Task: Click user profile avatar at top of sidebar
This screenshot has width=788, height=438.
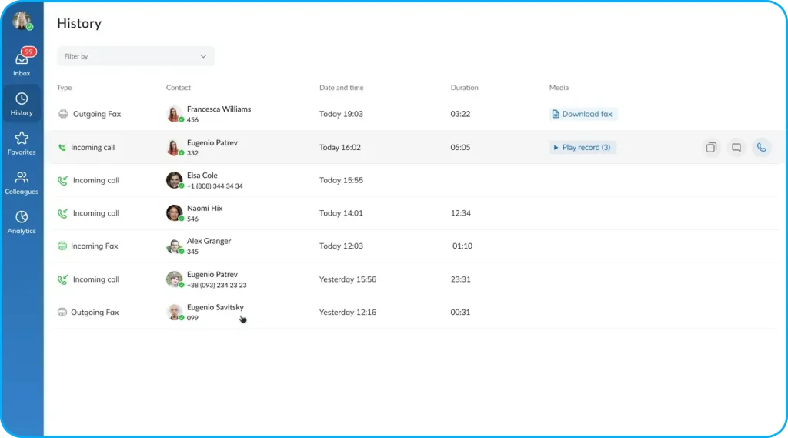Action: tap(22, 21)
